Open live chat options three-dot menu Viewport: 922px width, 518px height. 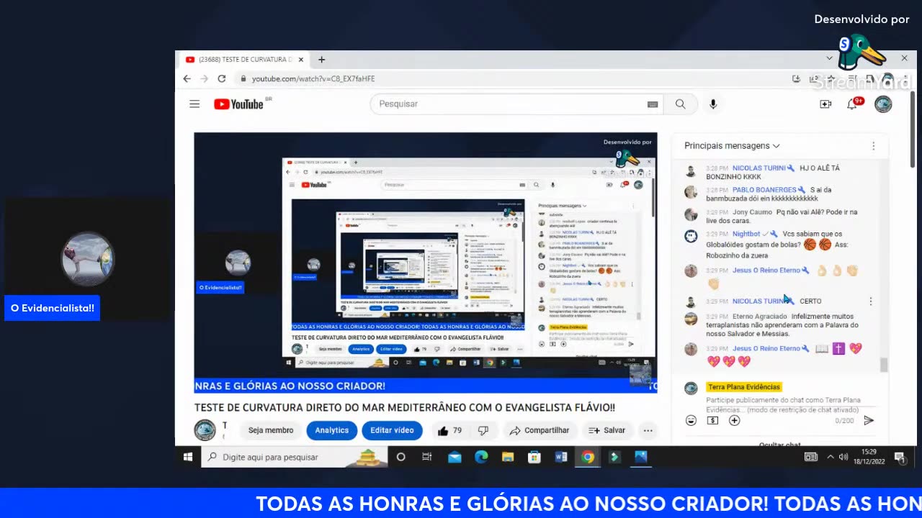(874, 145)
